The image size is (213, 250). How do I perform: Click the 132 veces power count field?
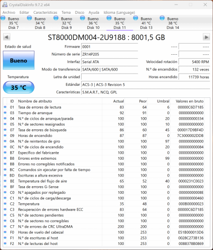(x=194, y=69)
